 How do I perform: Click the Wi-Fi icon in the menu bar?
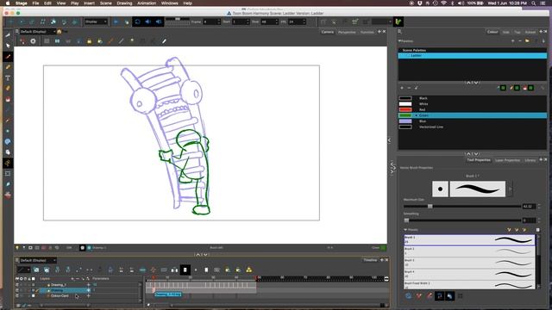(x=444, y=3)
